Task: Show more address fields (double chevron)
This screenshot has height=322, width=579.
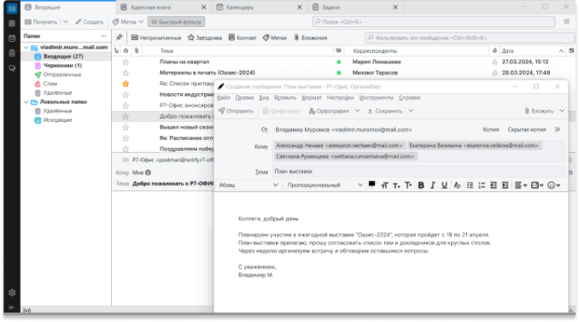Action: [x=557, y=129]
